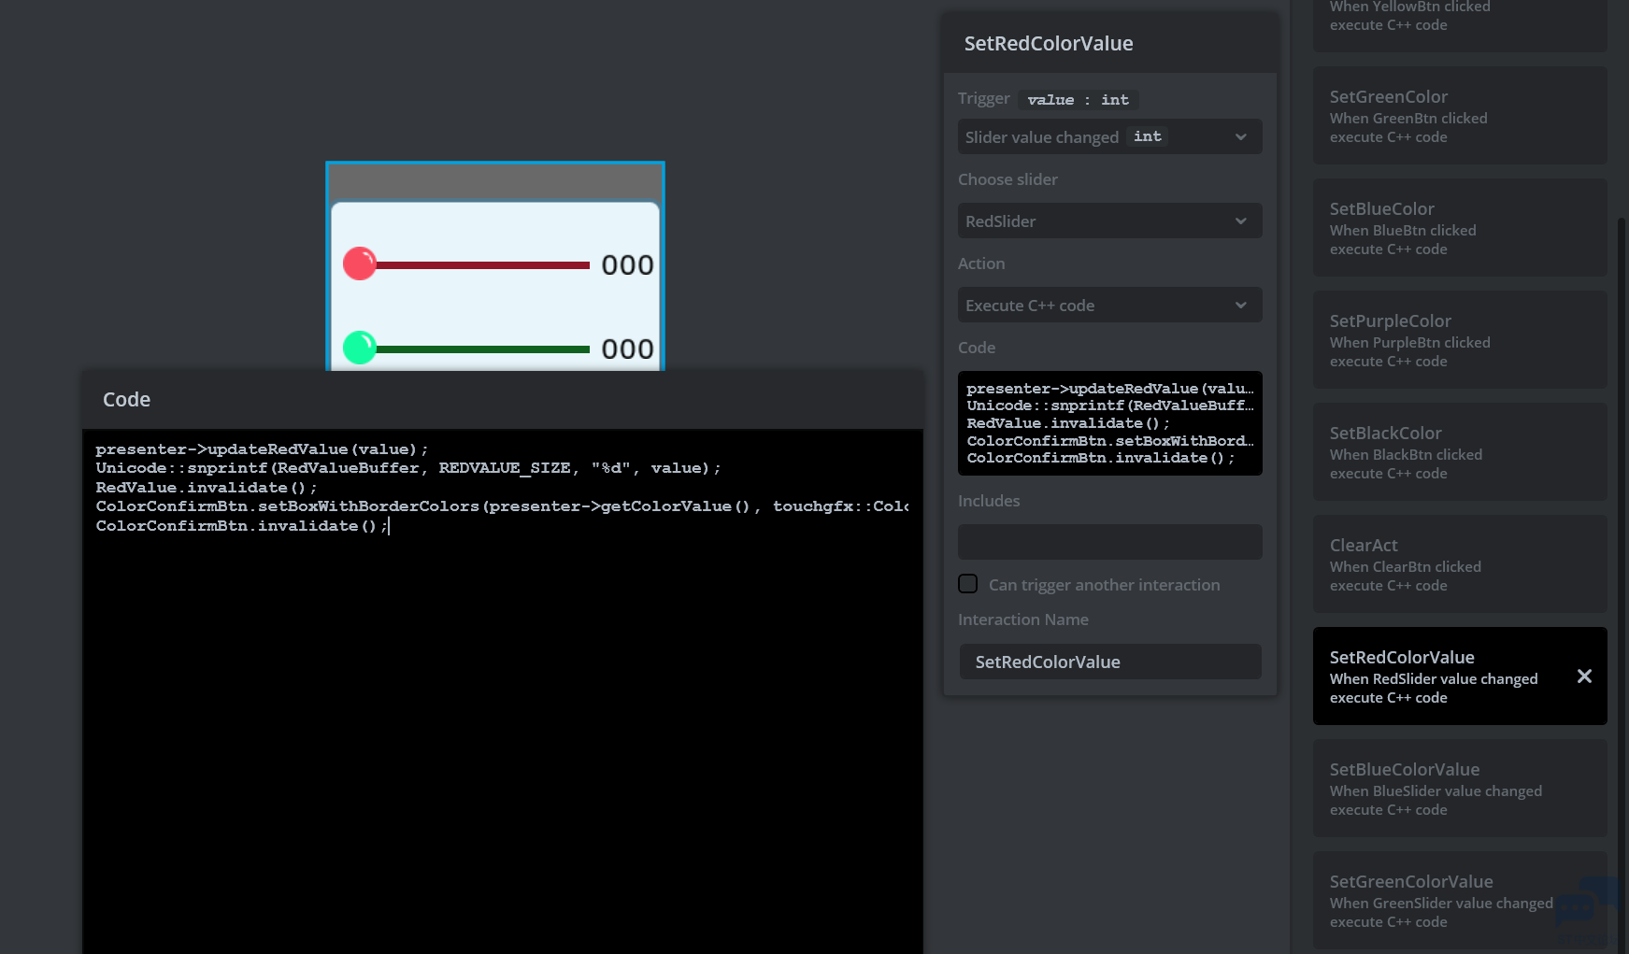Select the SetGreenColor interaction

pyautogui.click(x=1459, y=116)
